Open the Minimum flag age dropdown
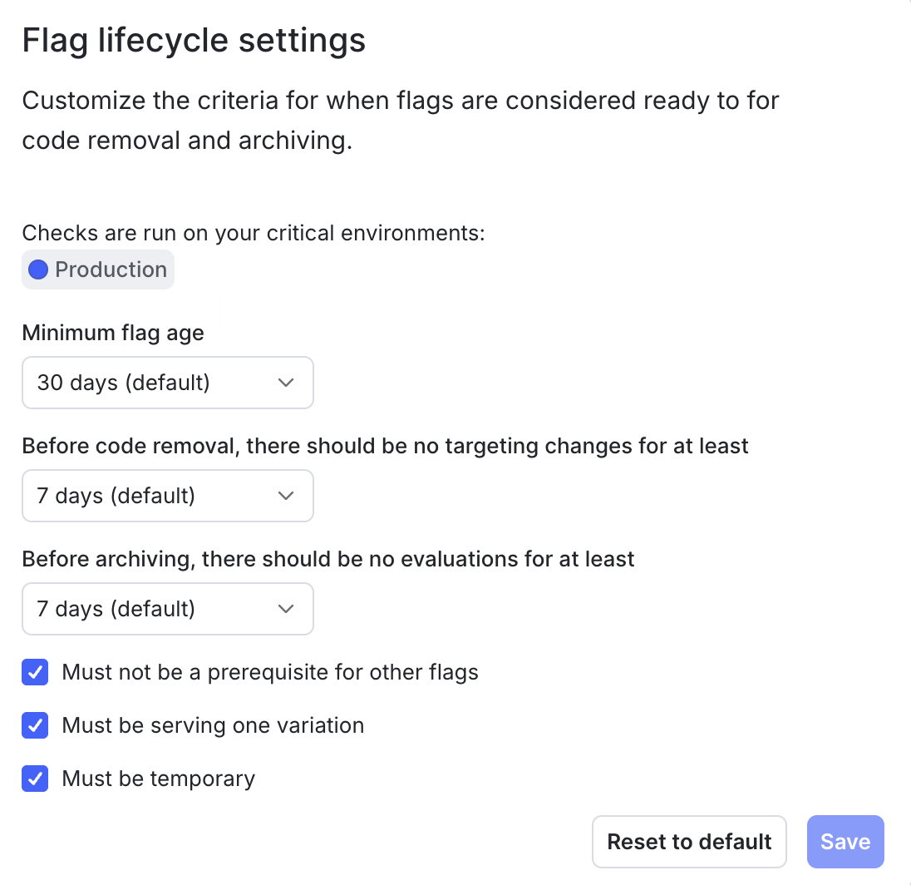This screenshot has height=885, width=911. 166,383
